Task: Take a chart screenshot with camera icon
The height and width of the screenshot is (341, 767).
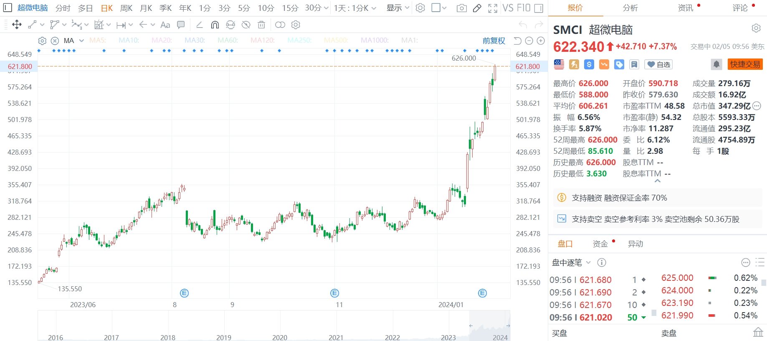Action: (x=461, y=8)
